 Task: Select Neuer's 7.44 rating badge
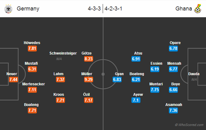coord(13,79)
